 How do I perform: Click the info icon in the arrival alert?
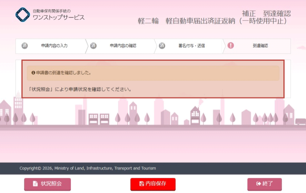tap(33, 73)
